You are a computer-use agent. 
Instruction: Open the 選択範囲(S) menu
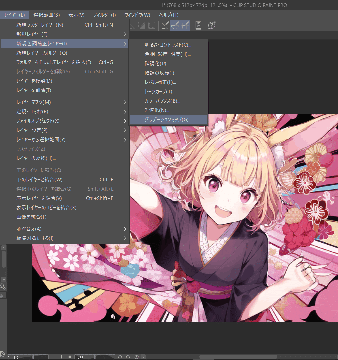coord(47,15)
